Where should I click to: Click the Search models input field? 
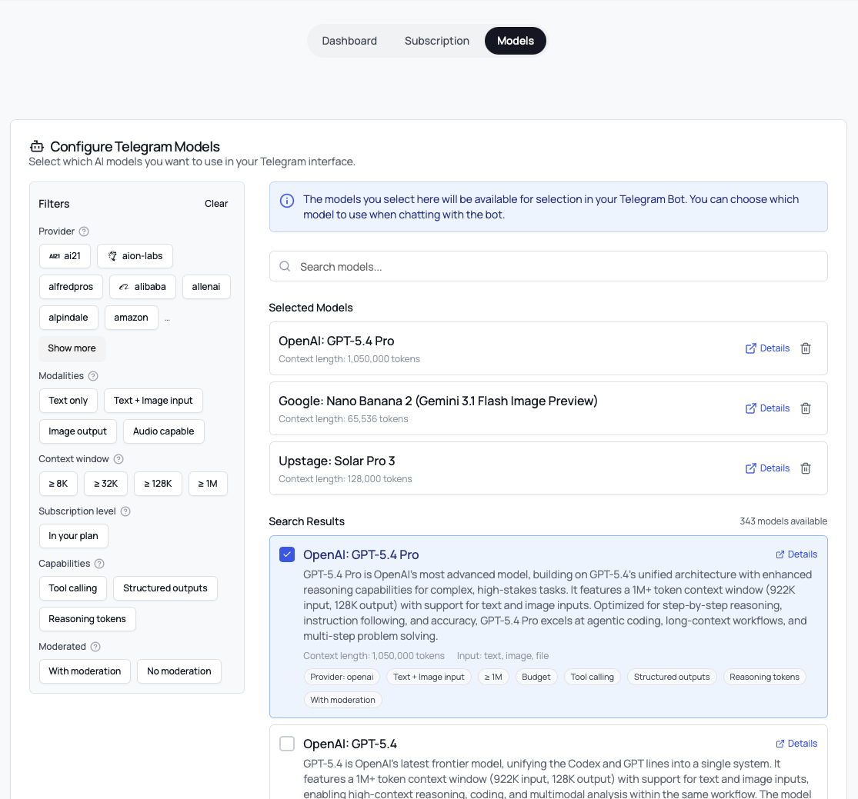click(x=548, y=267)
